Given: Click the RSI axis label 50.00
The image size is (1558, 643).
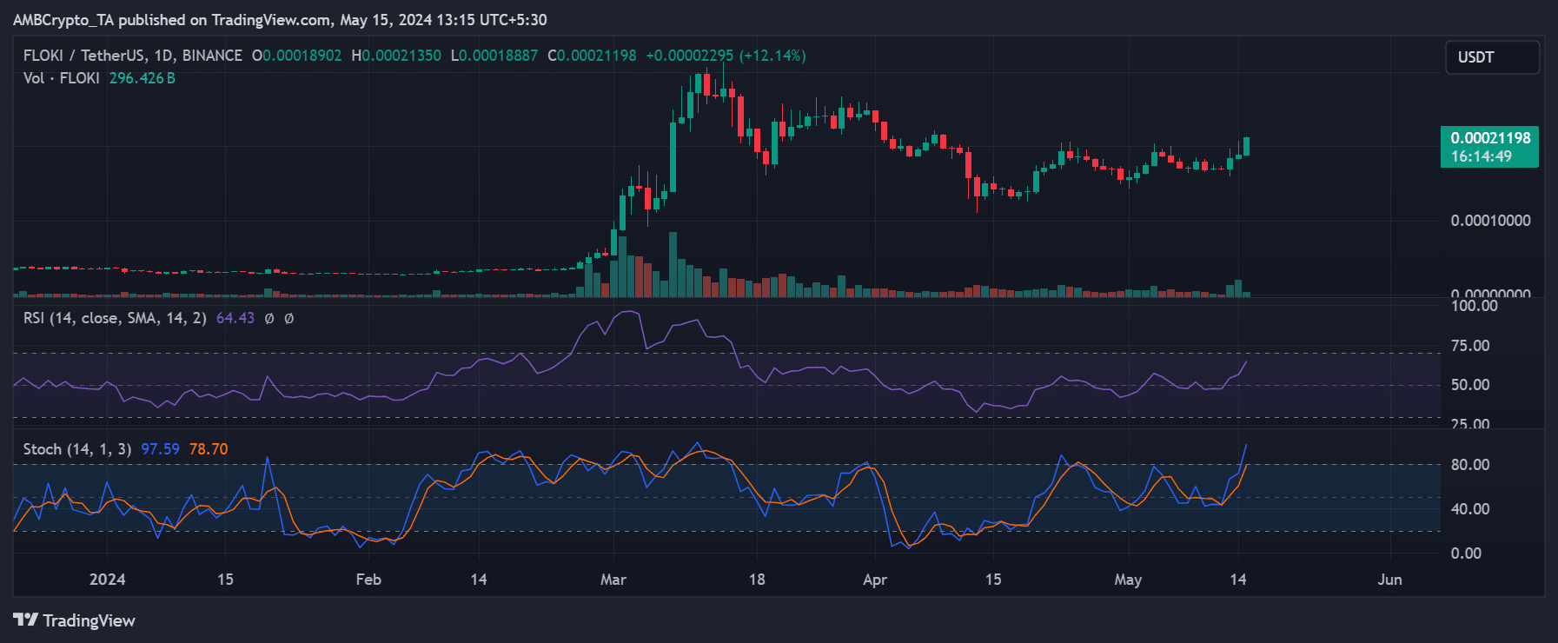Looking at the screenshot, I should point(1470,385).
